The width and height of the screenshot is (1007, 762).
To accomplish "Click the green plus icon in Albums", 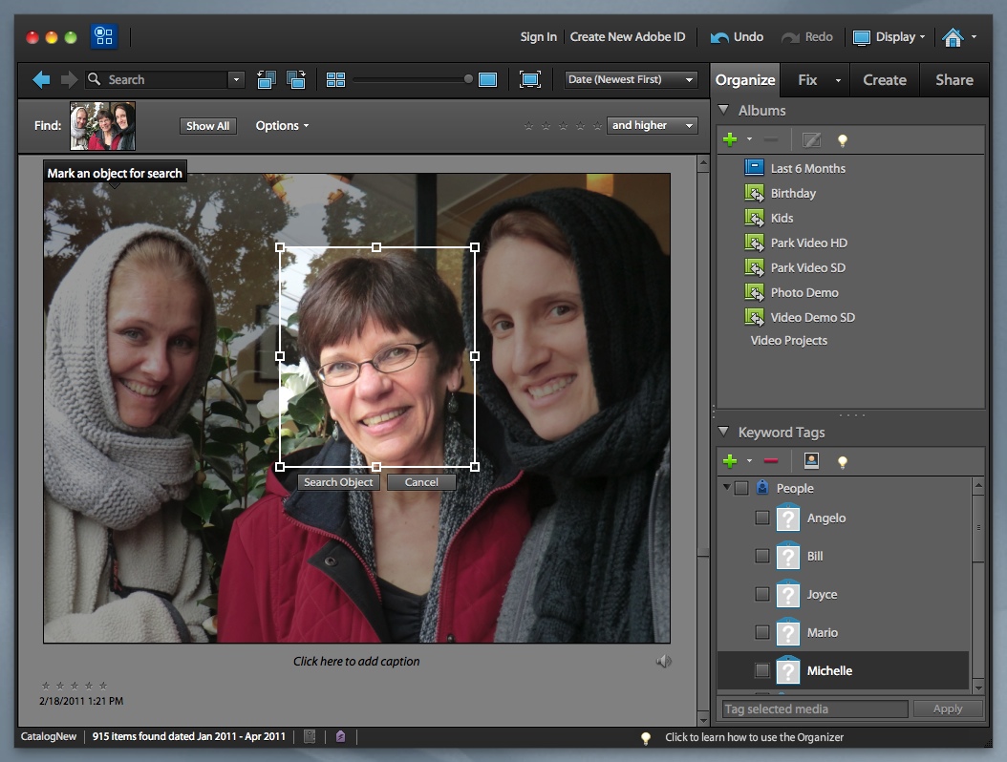I will coord(730,140).
